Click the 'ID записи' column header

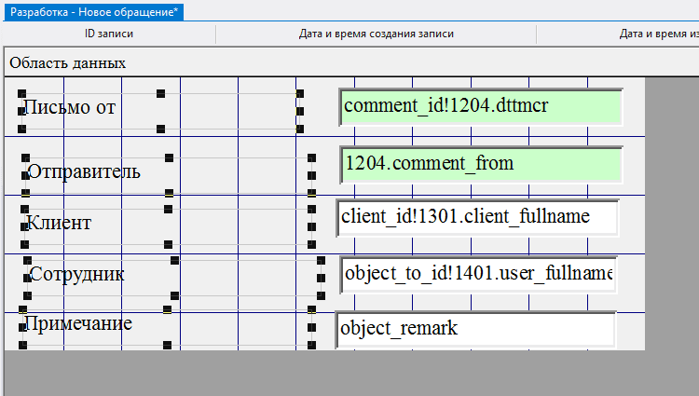109,34
